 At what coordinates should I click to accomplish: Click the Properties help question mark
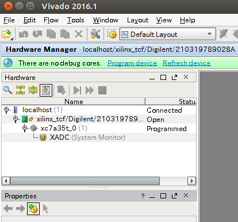click(143, 196)
